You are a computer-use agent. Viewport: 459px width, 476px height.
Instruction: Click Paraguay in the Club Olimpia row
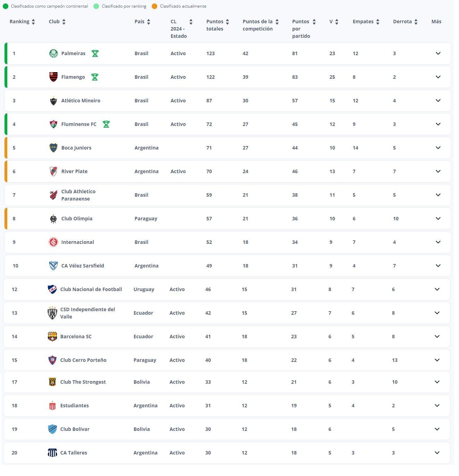[x=146, y=219]
